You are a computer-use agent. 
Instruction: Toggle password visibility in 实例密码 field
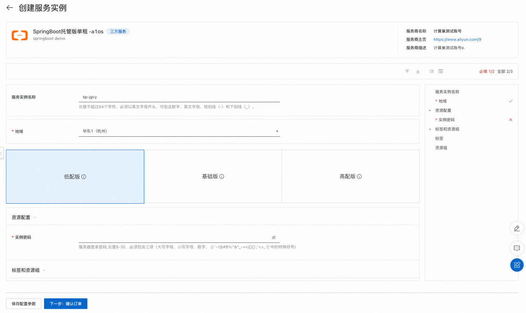point(273,237)
